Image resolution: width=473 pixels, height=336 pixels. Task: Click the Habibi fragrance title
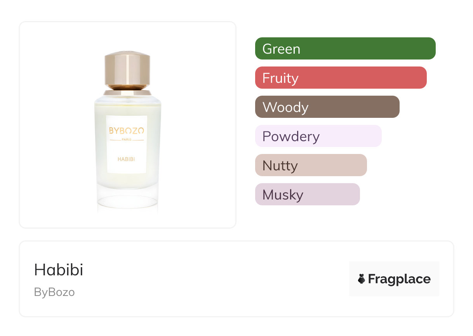click(x=59, y=270)
